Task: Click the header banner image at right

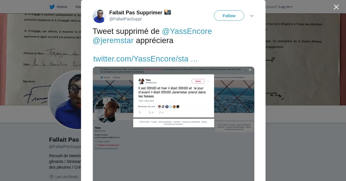Action: tap(306, 59)
